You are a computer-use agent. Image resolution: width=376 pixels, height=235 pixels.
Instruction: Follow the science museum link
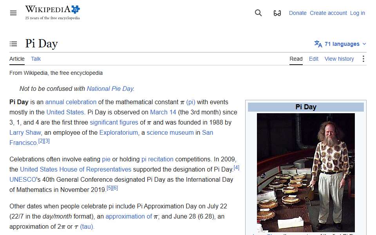(170, 133)
